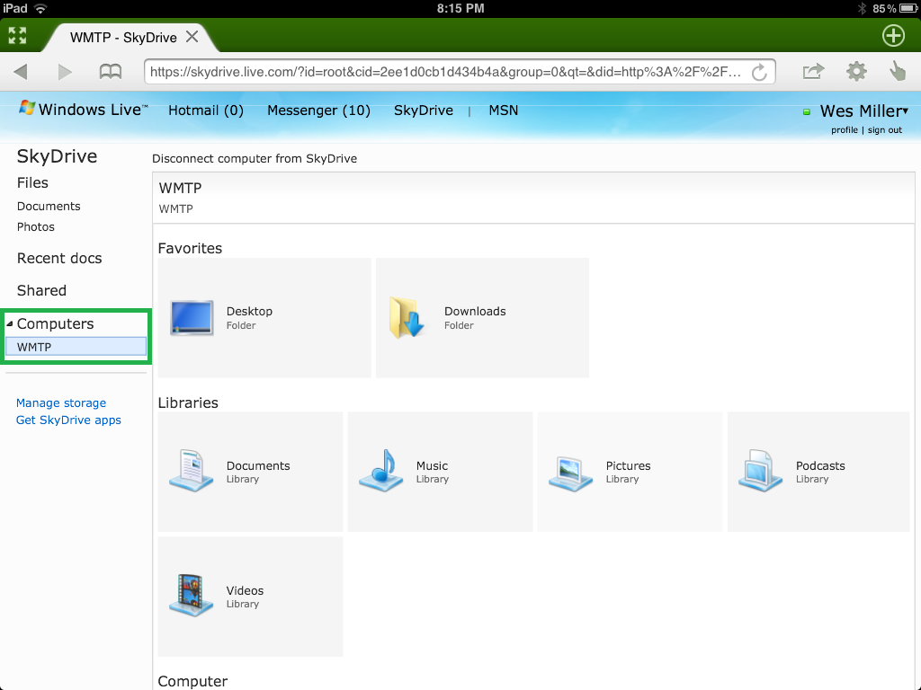Click the Documents library name
The image size is (921, 690).
258,465
